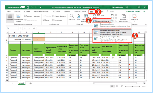153x93 pixels.
Task: Open the Файл tab
Action: tap(9, 11)
